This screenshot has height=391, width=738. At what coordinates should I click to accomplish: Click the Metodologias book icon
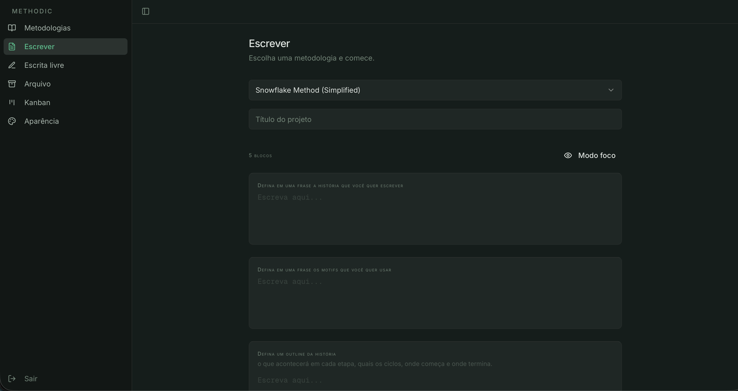click(x=12, y=28)
